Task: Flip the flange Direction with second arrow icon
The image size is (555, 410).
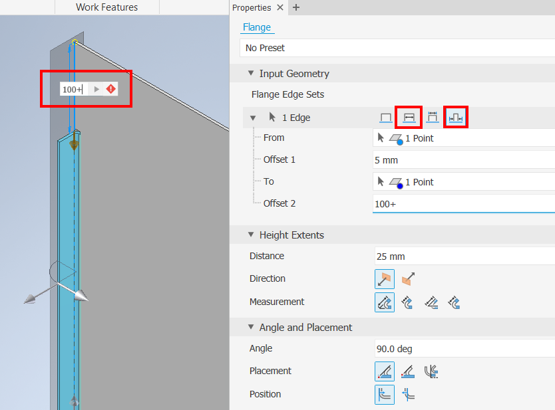Action: tap(407, 278)
